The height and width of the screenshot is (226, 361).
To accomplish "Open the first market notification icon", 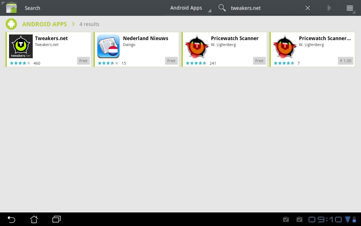I will pos(286,219).
